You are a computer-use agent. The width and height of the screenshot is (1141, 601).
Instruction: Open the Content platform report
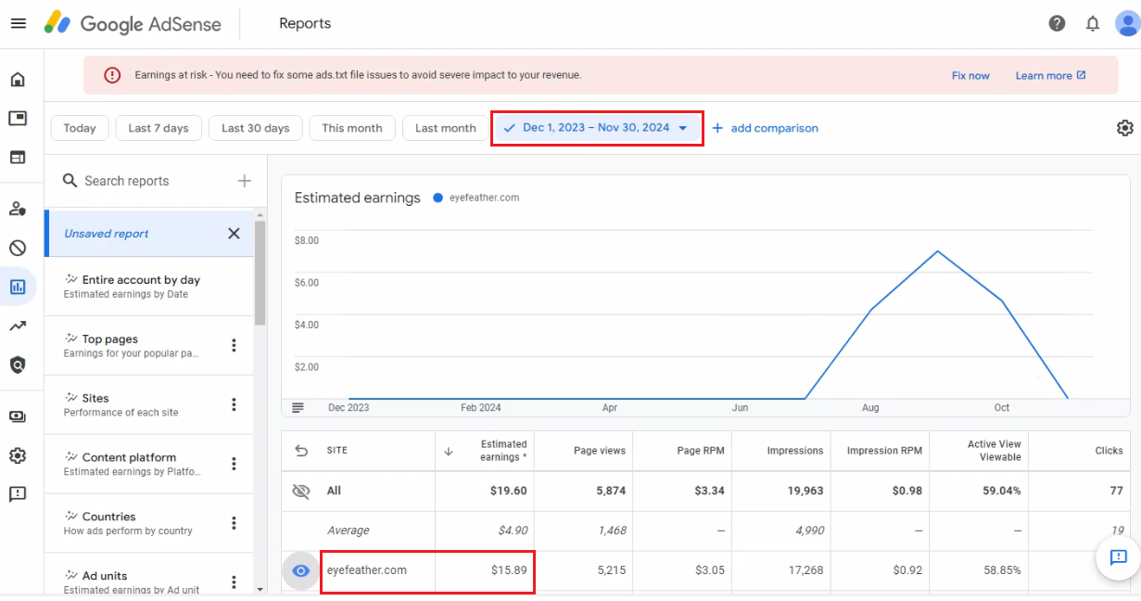pyautogui.click(x=148, y=465)
